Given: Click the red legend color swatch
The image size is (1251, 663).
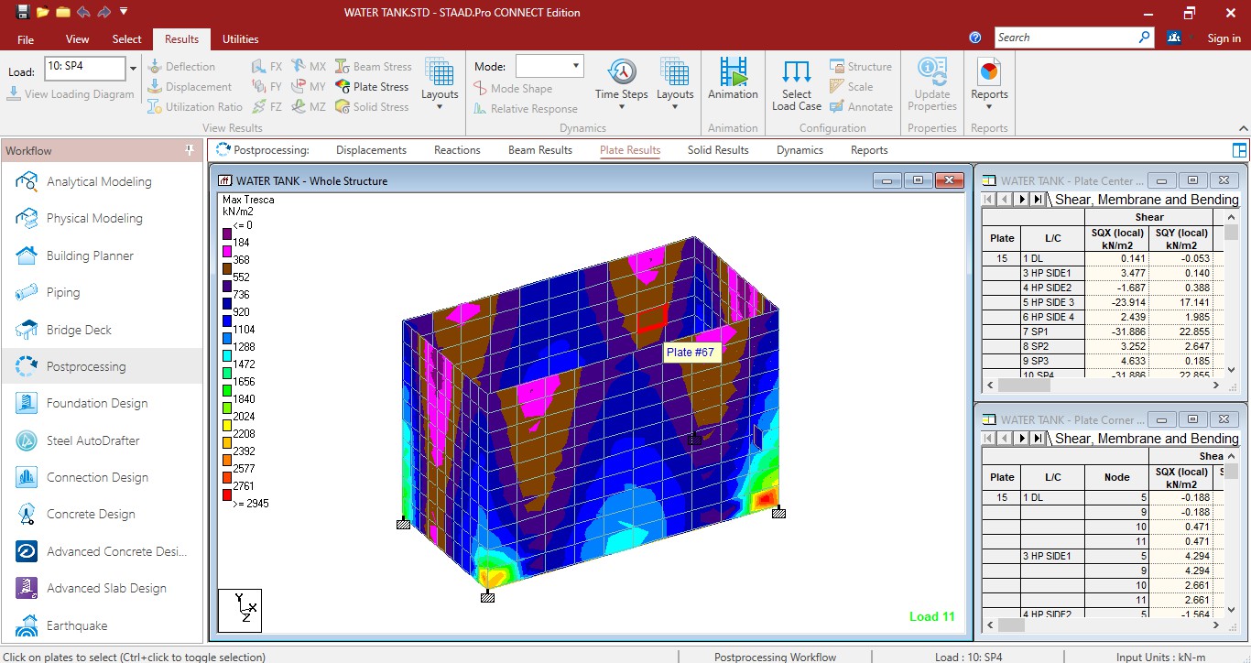Looking at the screenshot, I should [x=227, y=495].
